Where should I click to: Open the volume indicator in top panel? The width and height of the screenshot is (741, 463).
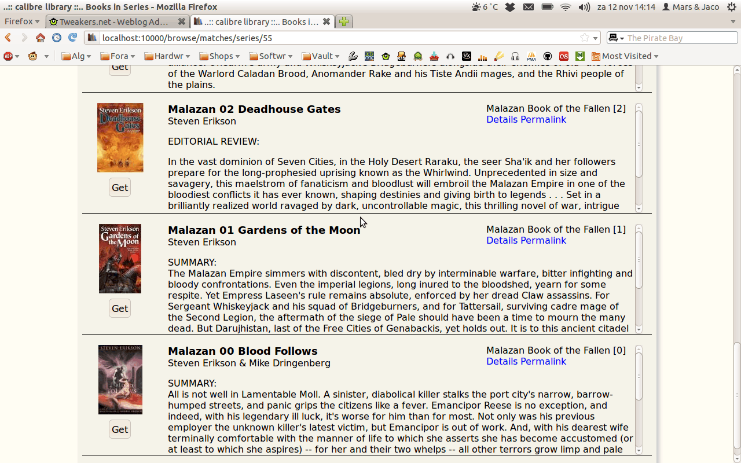(584, 7)
